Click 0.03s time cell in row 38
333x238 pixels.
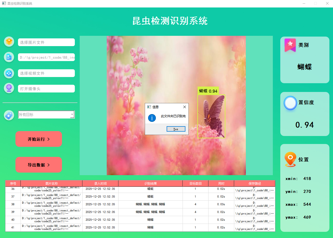point(221,205)
